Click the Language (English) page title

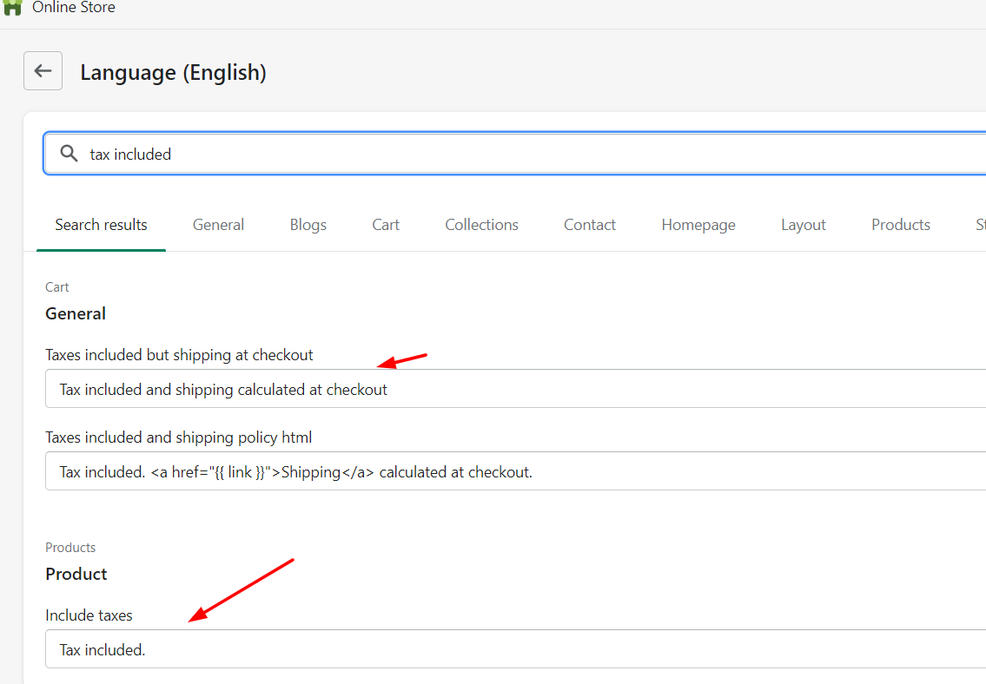tap(173, 73)
